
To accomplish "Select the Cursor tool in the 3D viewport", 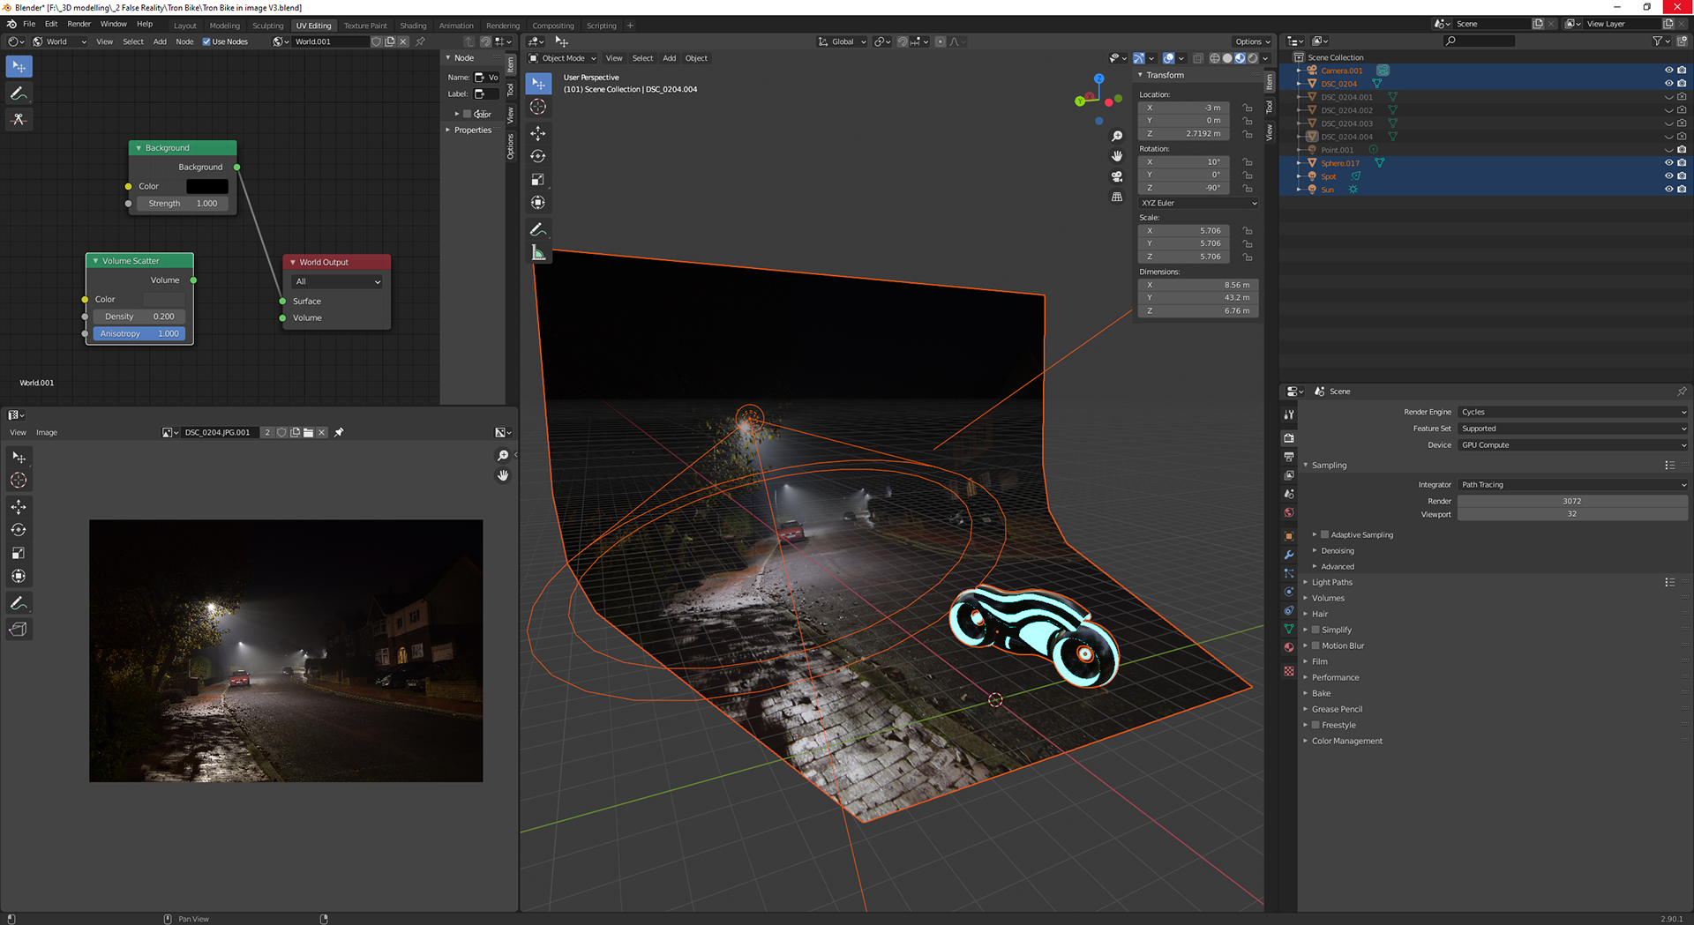I will click(x=537, y=107).
